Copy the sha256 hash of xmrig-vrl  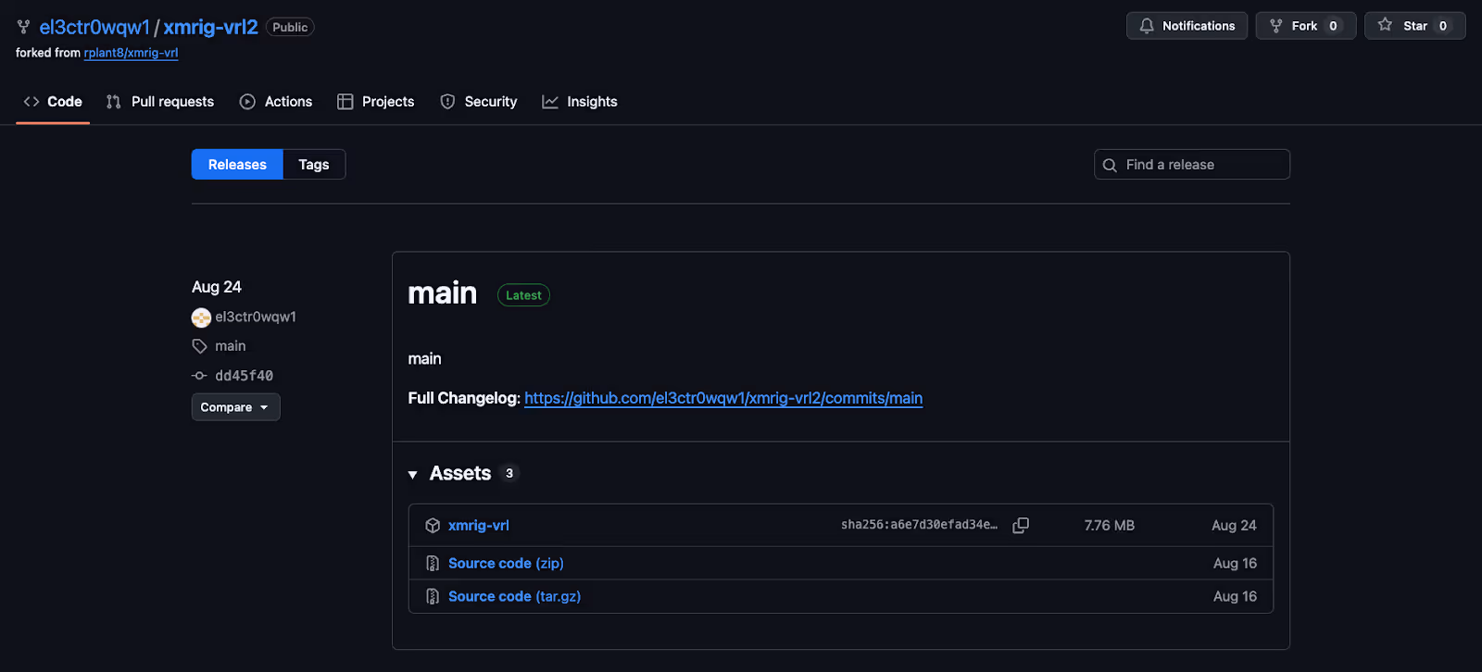pyautogui.click(x=1021, y=526)
